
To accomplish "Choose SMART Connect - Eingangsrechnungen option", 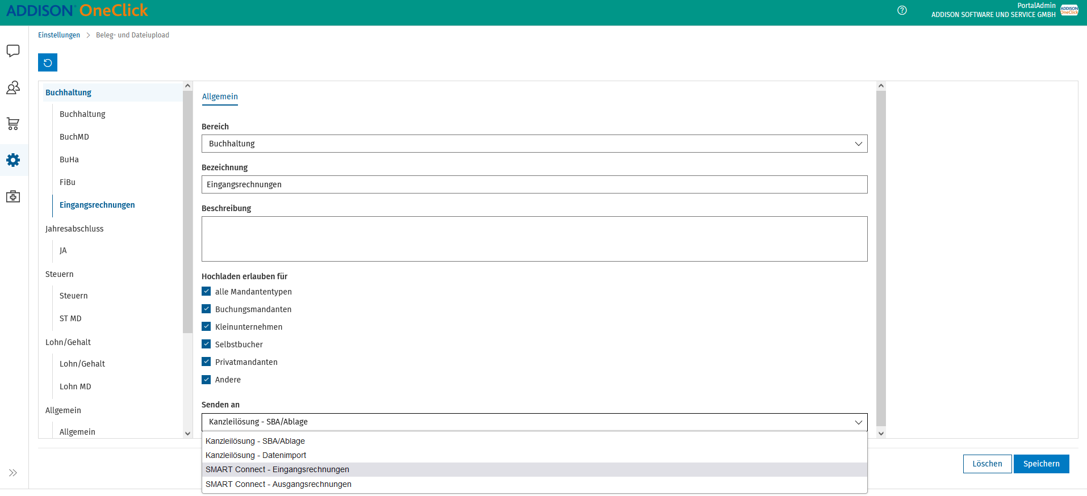I will point(534,469).
